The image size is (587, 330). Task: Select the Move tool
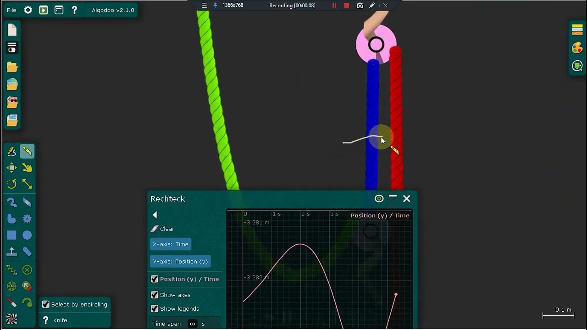point(12,168)
